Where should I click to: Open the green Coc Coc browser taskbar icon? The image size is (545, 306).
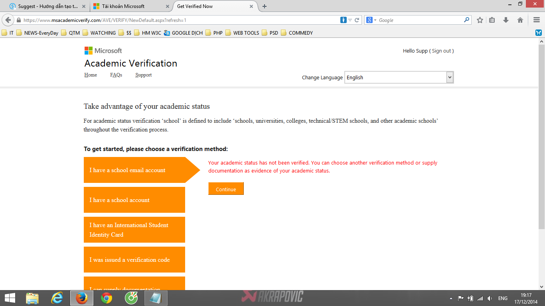click(x=131, y=298)
